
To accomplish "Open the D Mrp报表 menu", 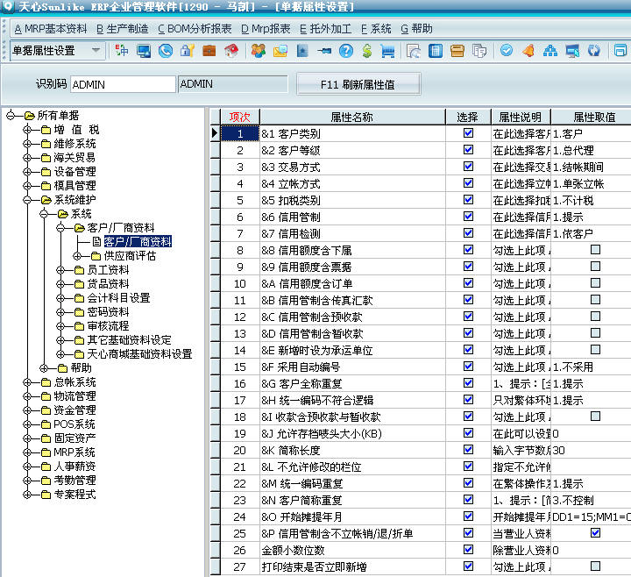I will tap(266, 29).
